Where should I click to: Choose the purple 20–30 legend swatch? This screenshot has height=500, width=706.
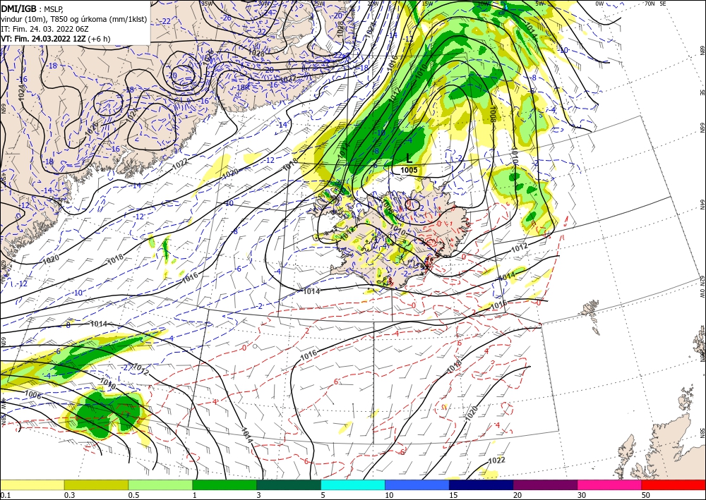[545, 484]
